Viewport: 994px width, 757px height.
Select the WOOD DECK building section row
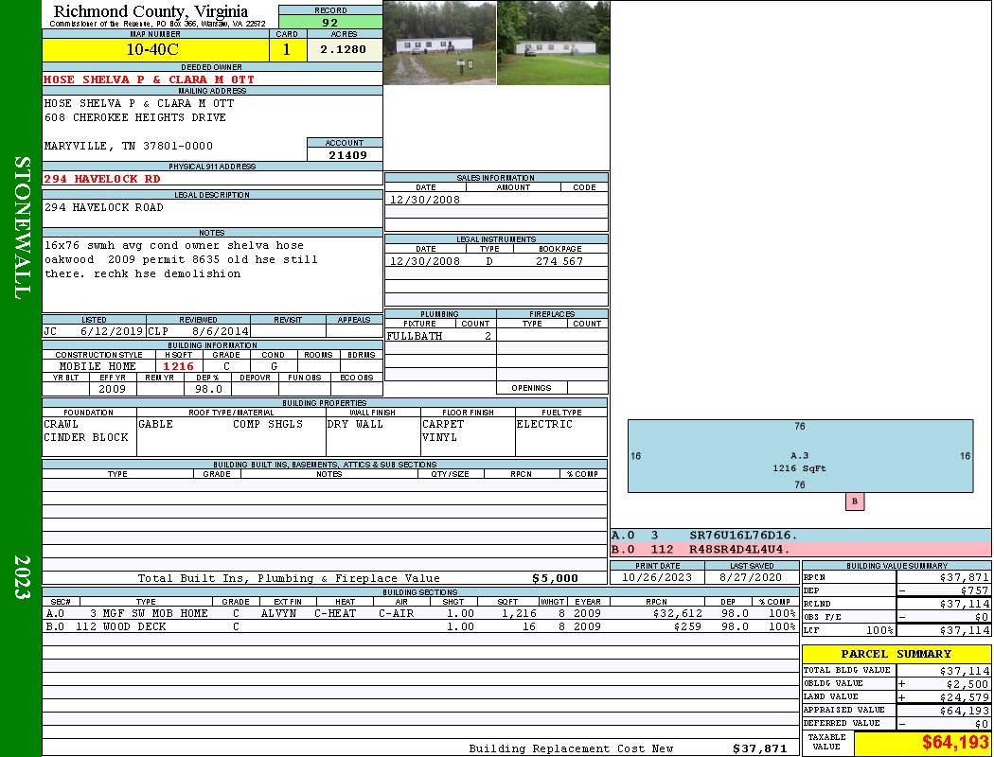[419, 626]
